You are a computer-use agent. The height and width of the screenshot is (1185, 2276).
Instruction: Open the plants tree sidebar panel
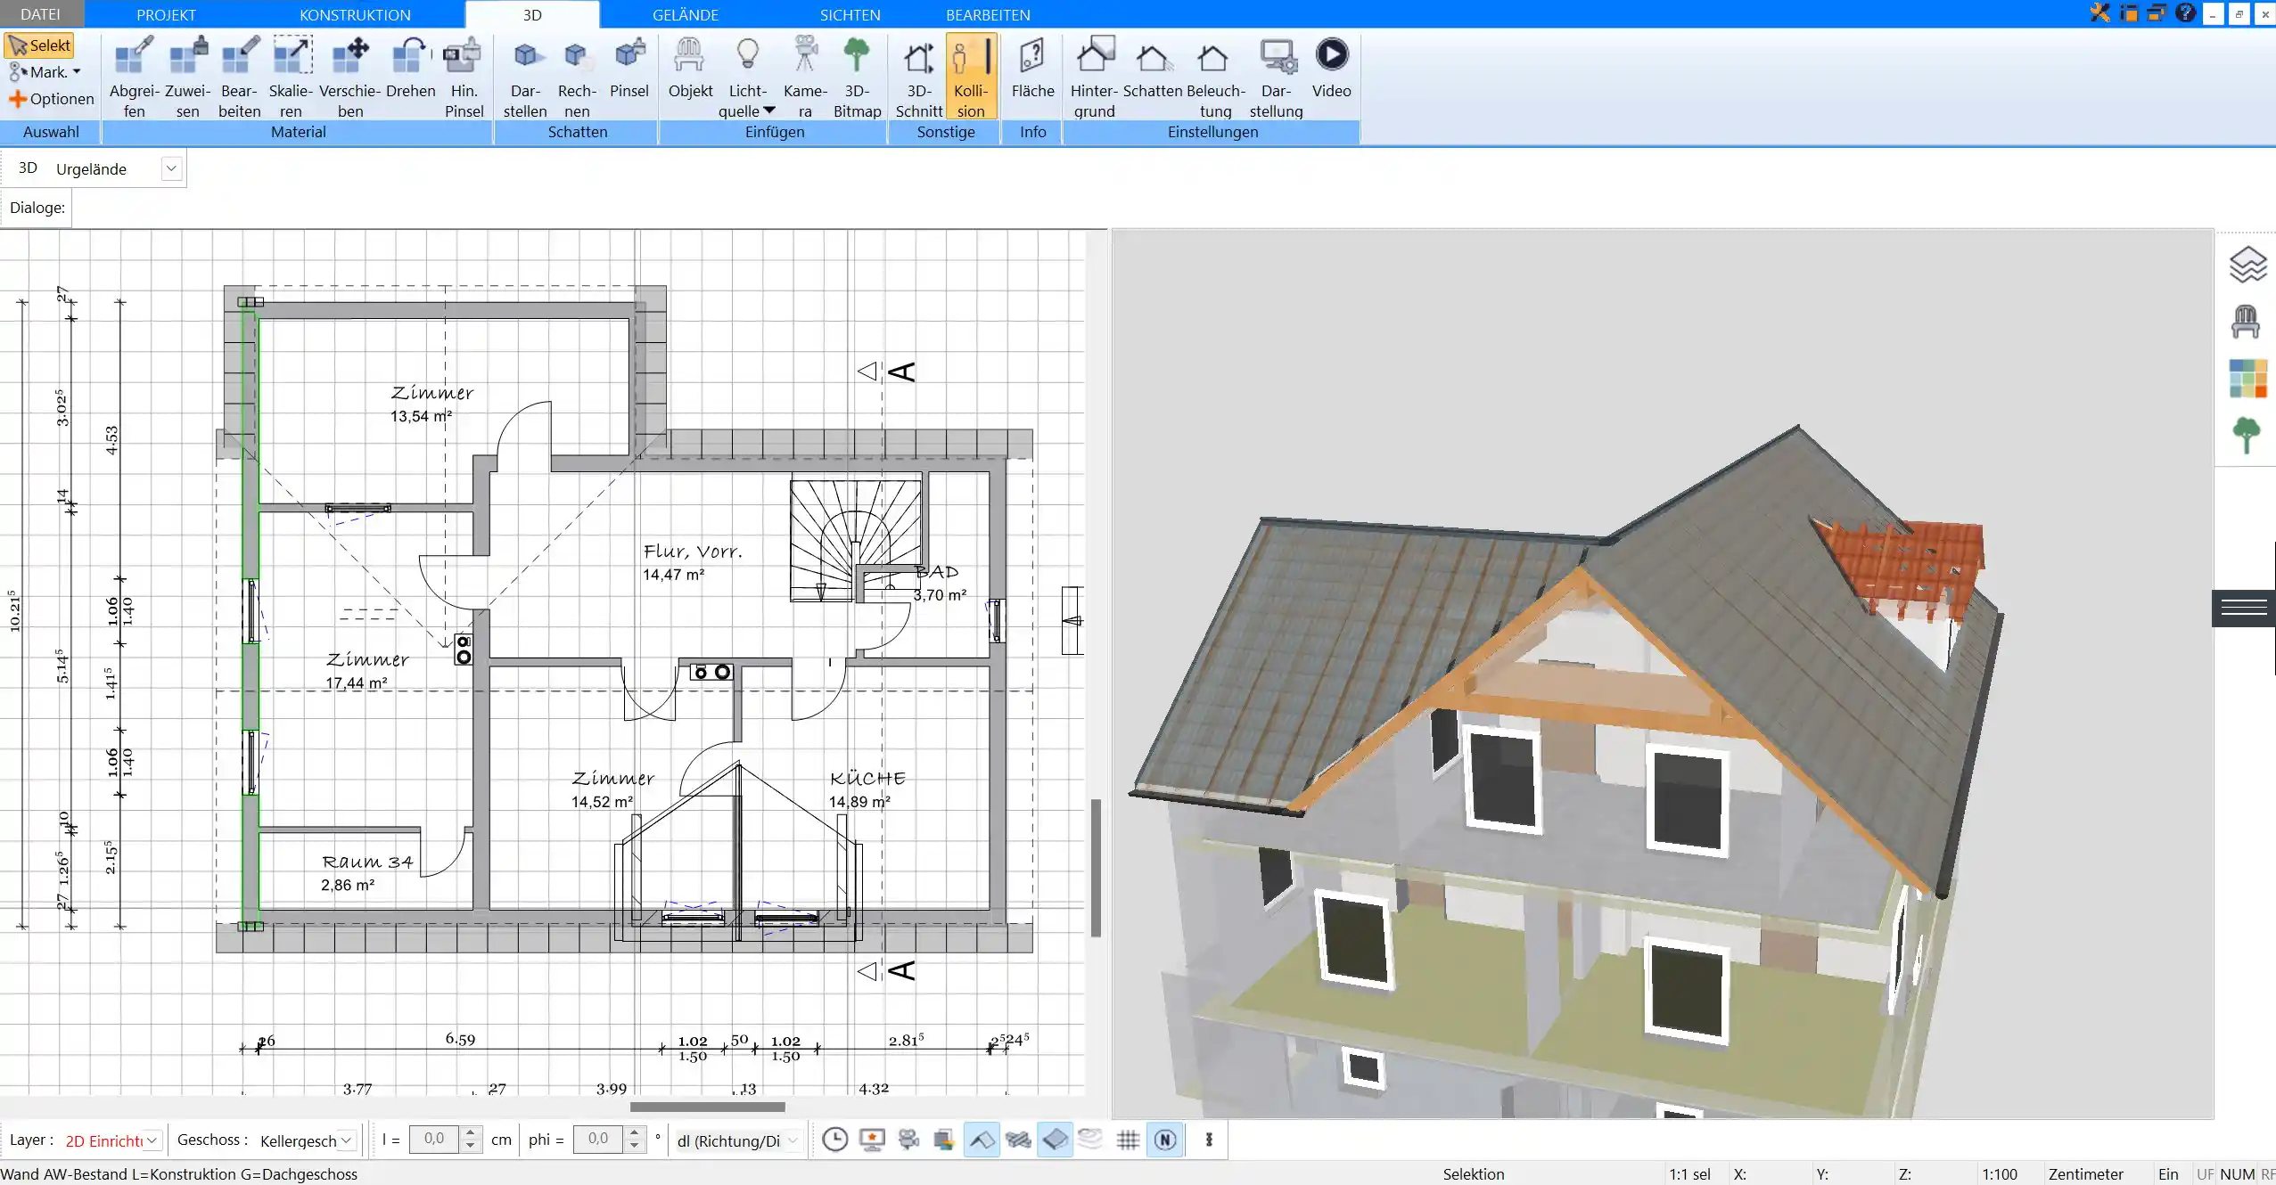2247,436
